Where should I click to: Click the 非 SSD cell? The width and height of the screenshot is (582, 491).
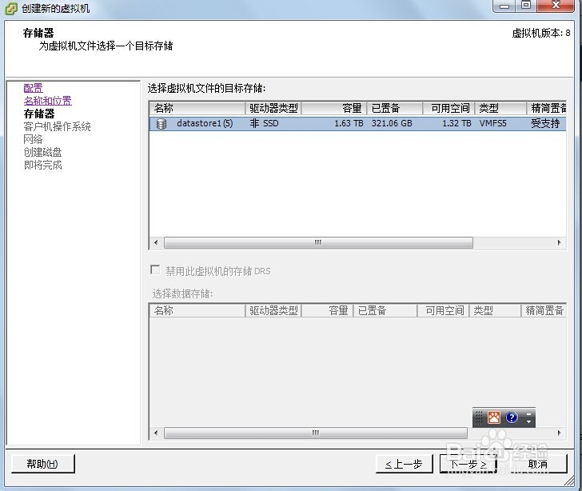pyautogui.click(x=264, y=123)
